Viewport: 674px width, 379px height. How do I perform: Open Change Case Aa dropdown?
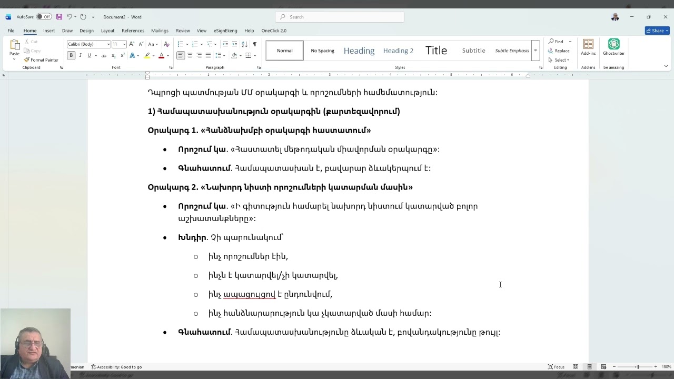coord(153,44)
